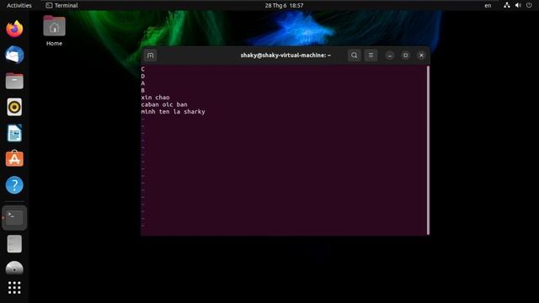Screen dimensions: 539x303
Task: Click the terminal title shaky@shaky-virtual-machine
Action: 286,56
